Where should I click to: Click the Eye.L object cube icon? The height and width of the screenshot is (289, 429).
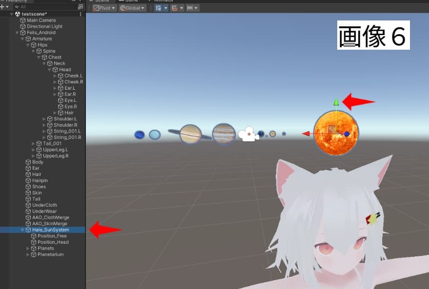(61, 100)
